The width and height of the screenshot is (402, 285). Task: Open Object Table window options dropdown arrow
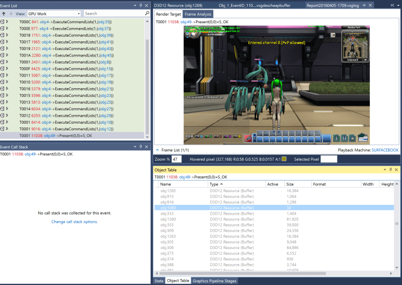click(x=385, y=169)
